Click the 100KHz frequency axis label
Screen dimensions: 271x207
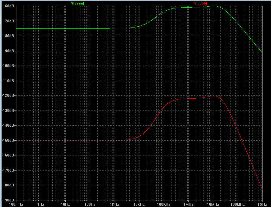164,205
